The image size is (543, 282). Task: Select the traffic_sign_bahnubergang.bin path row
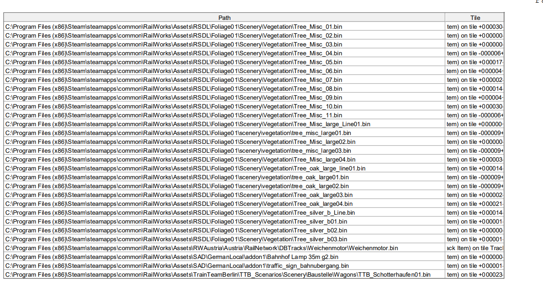point(224,266)
